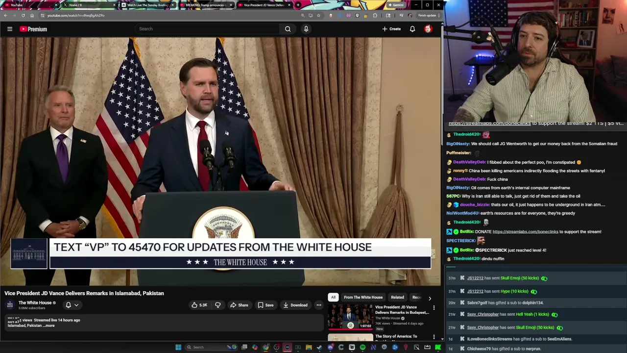Open Gemini from the browser title bar
The height and width of the screenshot is (353, 627).
(395, 5)
